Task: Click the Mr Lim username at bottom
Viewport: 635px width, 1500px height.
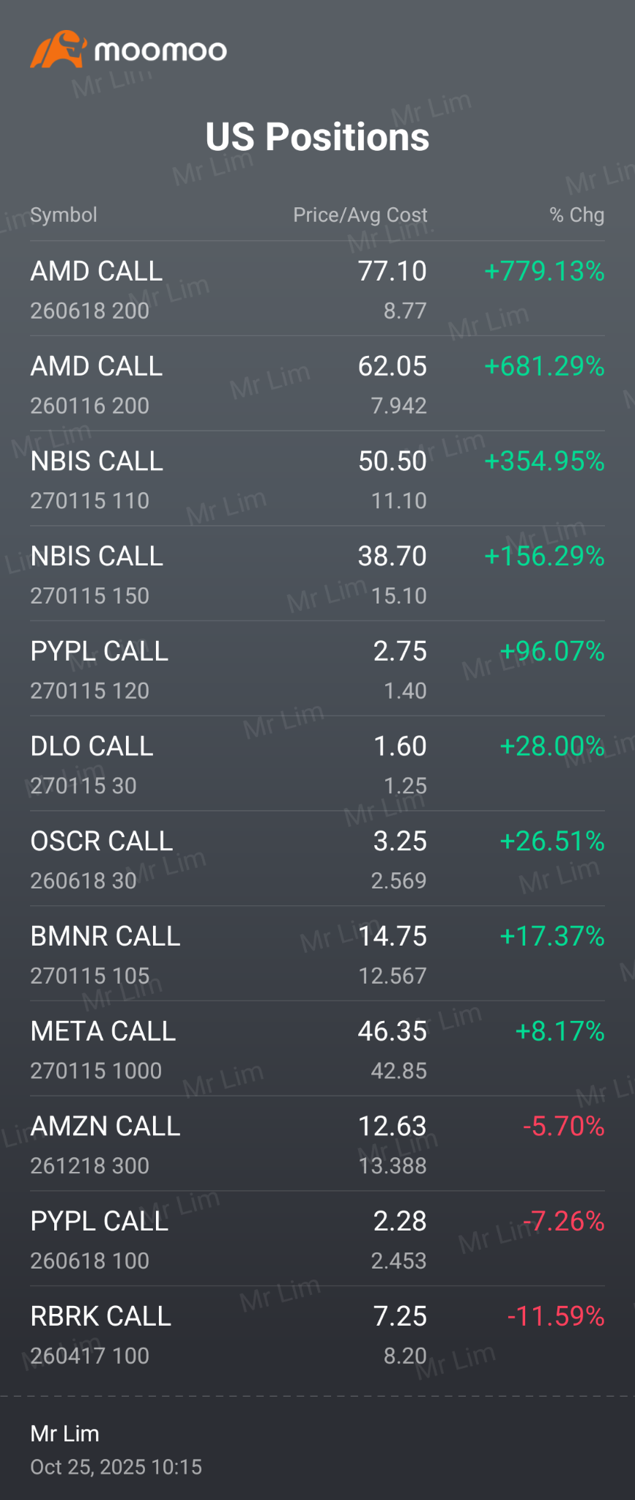Action: [x=64, y=1433]
